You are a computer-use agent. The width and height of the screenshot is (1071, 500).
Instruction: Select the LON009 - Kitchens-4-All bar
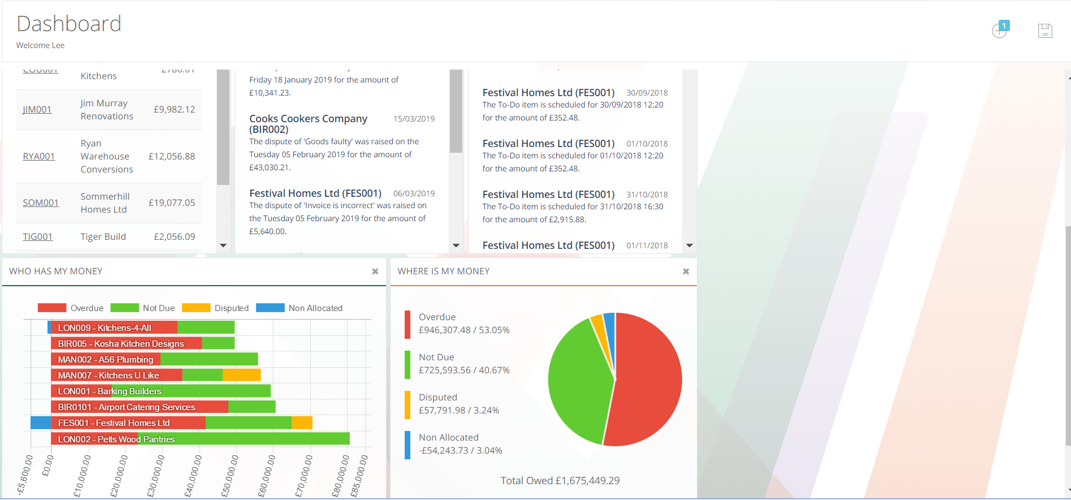tap(141, 327)
